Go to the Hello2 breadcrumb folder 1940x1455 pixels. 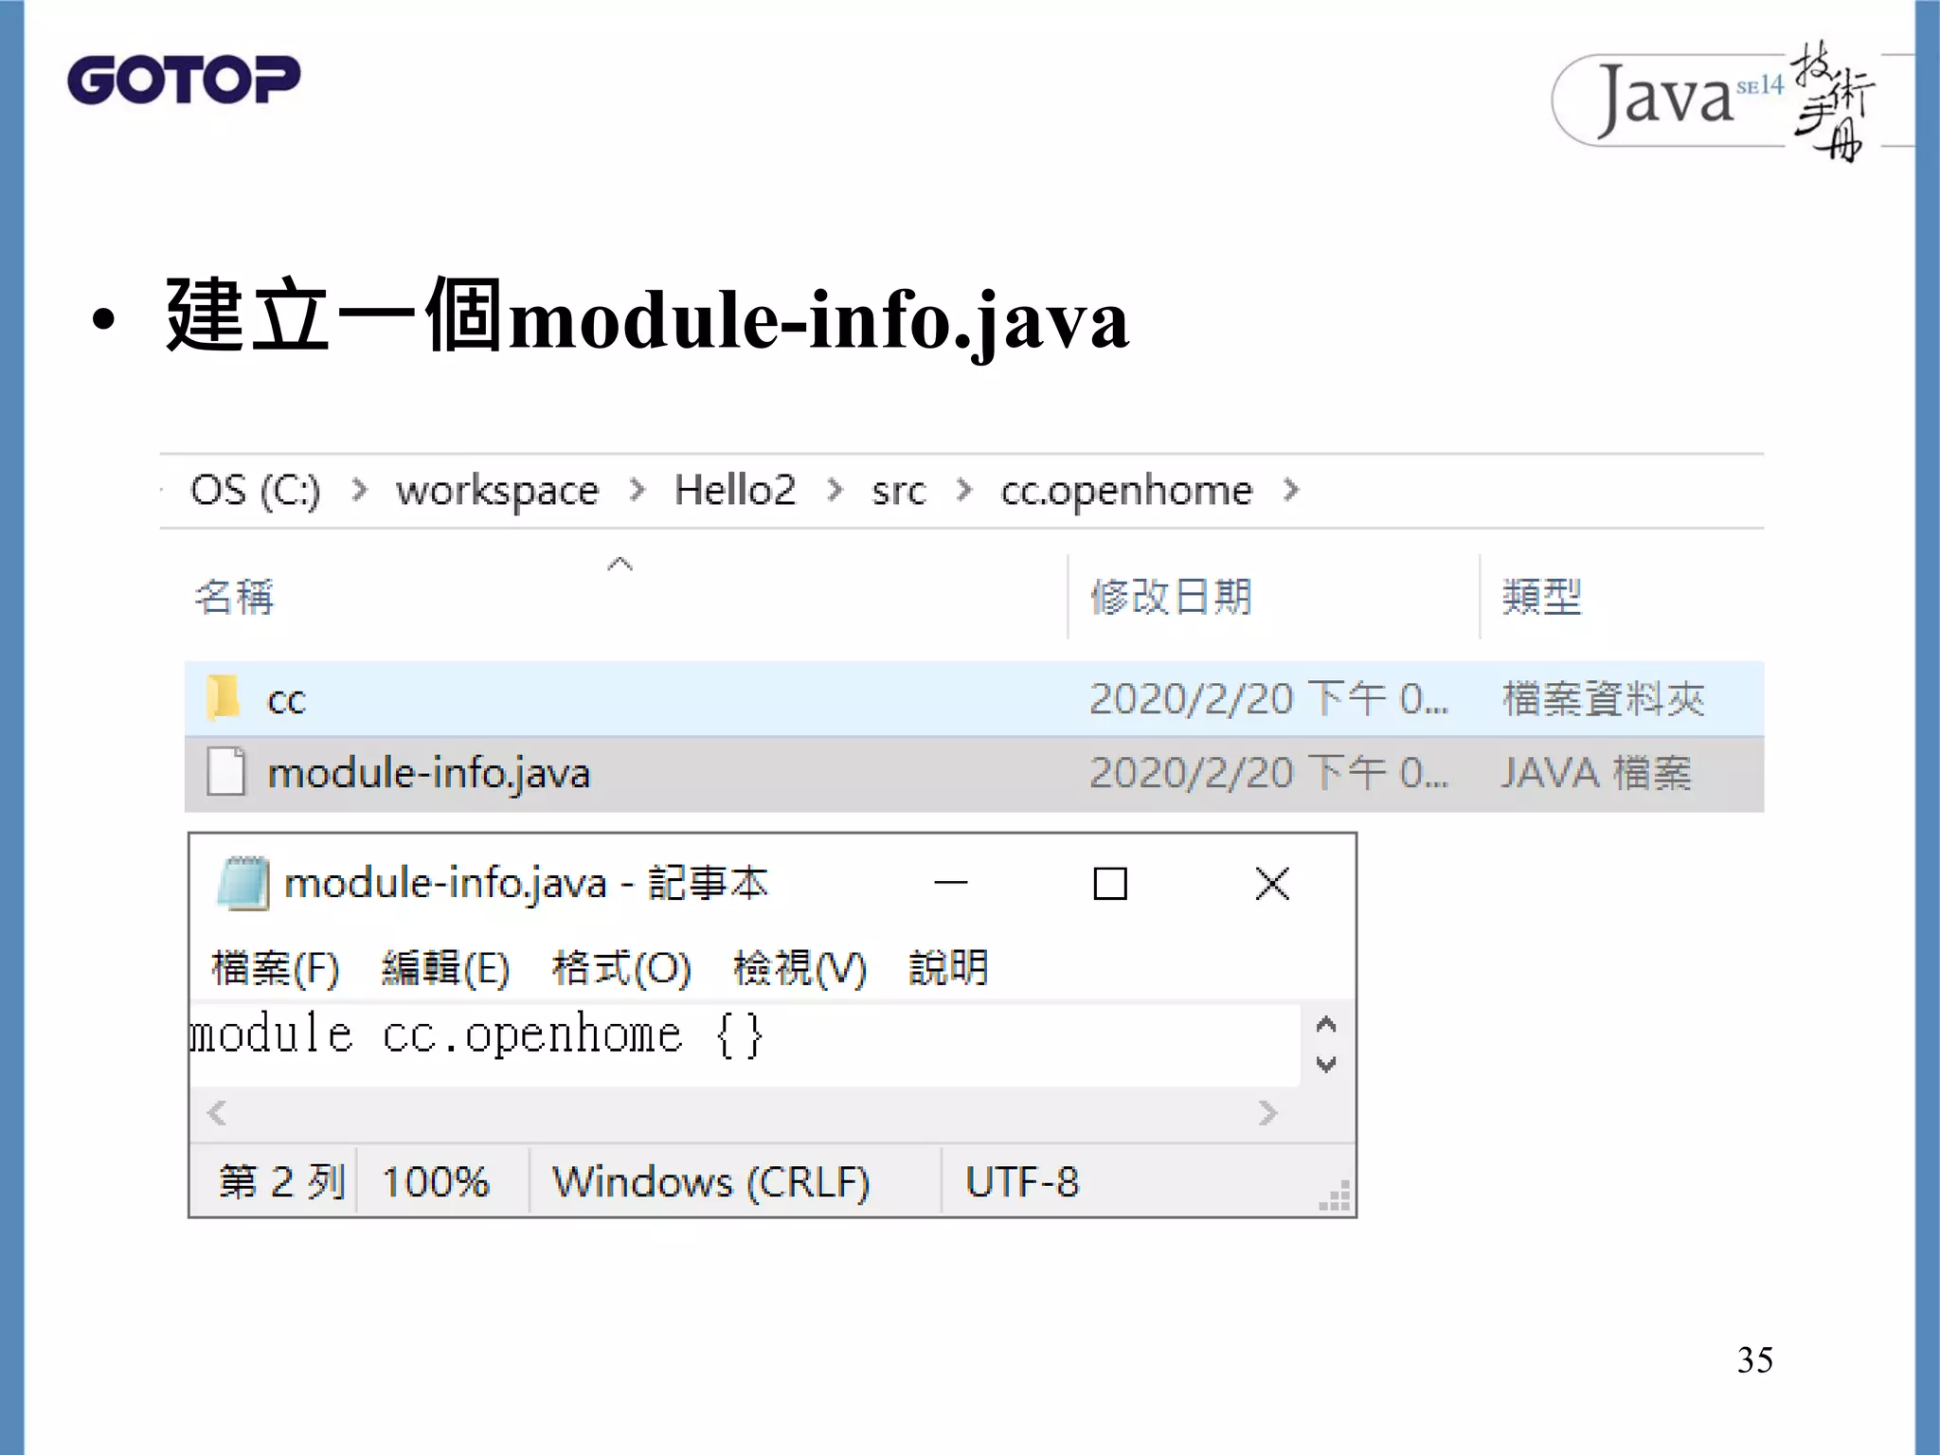pos(735,490)
